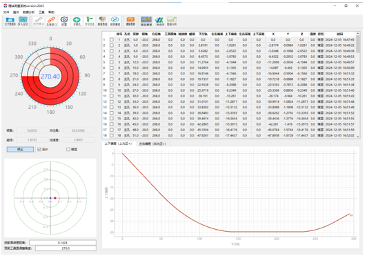Open settings via the gear icon
Screen dimensions: 367x258
(x=64, y=21)
